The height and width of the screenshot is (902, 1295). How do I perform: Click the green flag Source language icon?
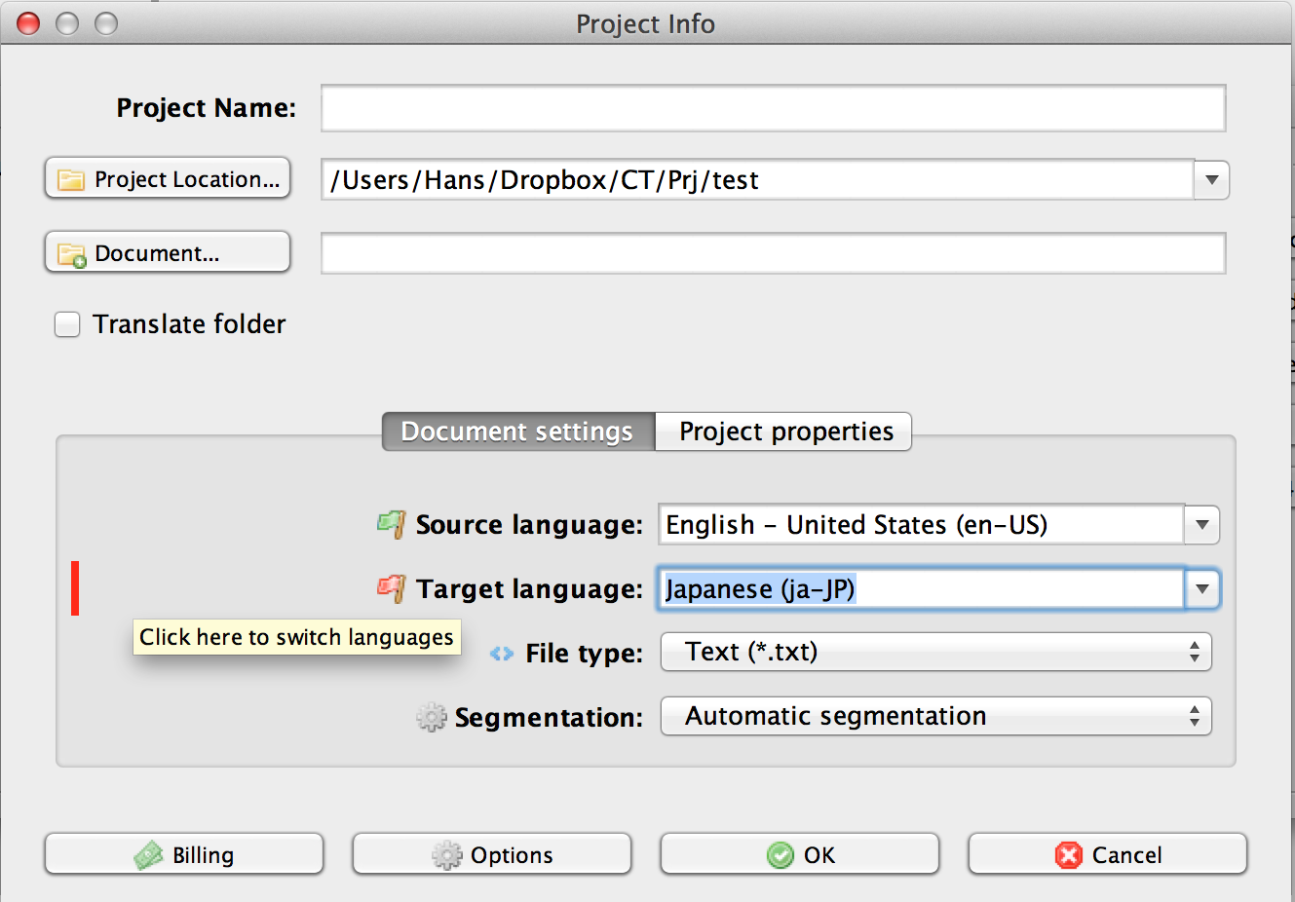[392, 524]
